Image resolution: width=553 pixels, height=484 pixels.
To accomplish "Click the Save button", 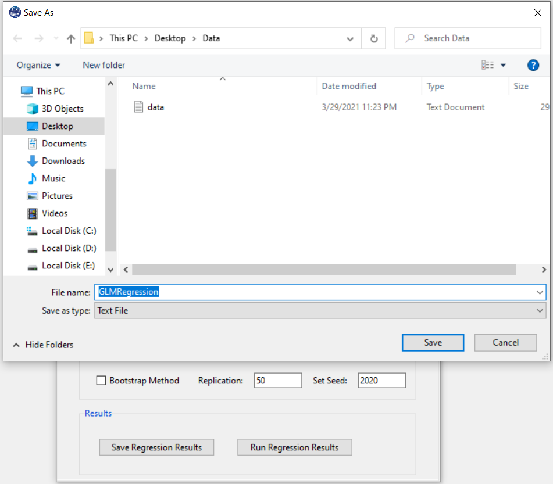I will coord(433,343).
